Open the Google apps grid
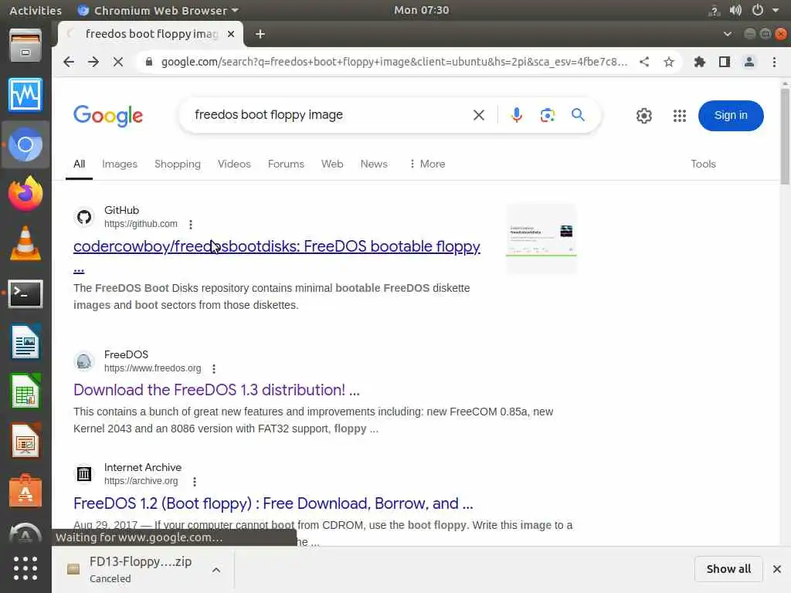The image size is (791, 593). 680,116
